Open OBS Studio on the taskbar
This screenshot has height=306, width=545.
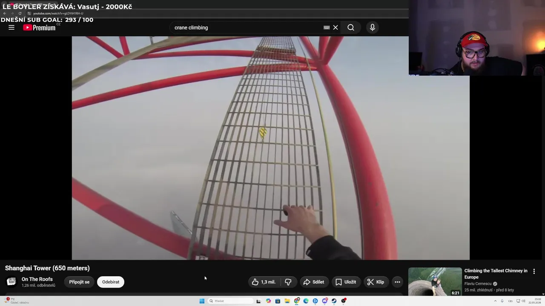(x=344, y=301)
